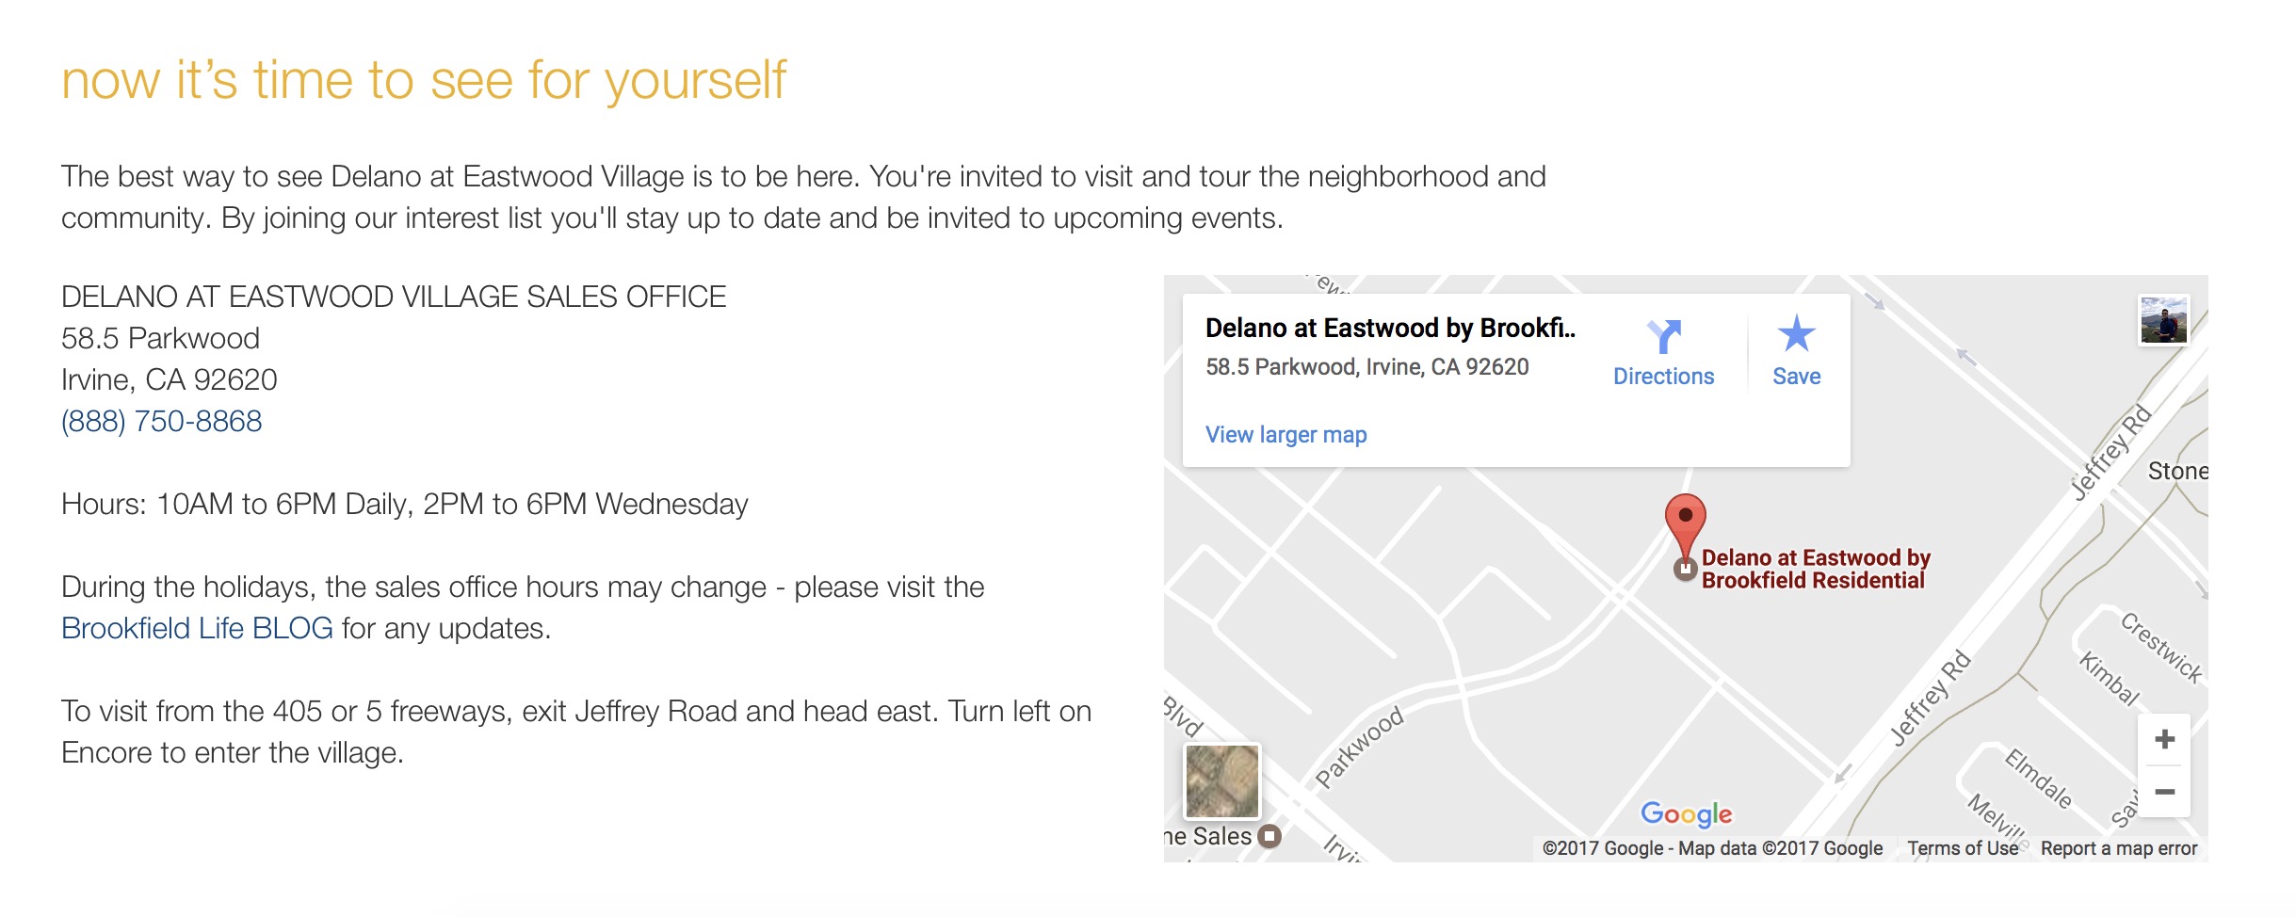The width and height of the screenshot is (2296, 917).
Task: Open the Google account profile photo
Action: click(2163, 320)
